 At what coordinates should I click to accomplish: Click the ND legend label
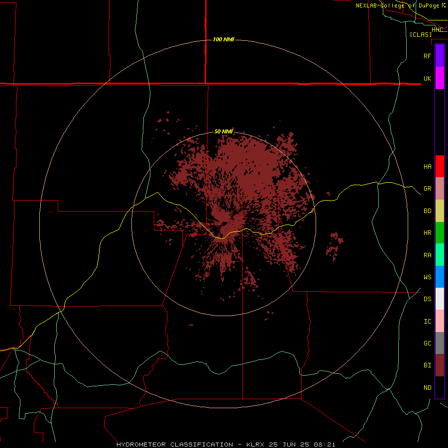[428, 388]
